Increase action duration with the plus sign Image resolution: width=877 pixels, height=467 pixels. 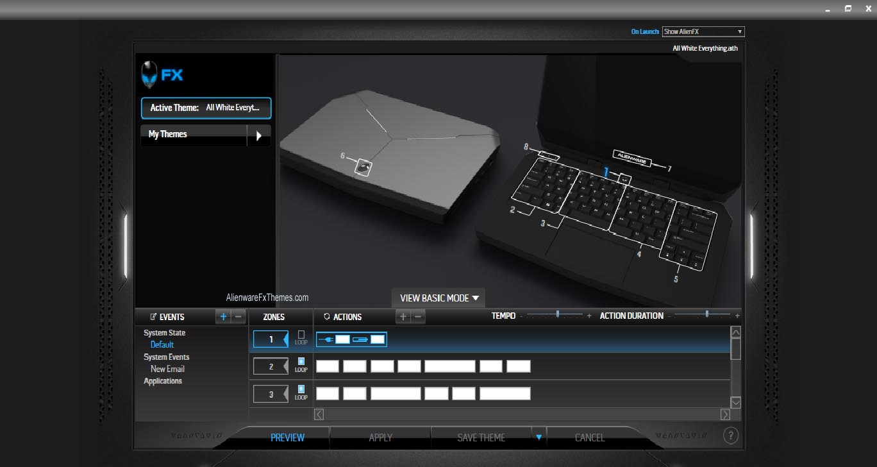[737, 316]
